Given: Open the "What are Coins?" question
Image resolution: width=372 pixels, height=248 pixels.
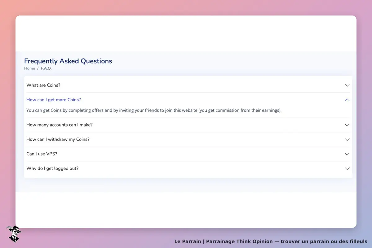Looking at the screenshot, I should point(43,85).
